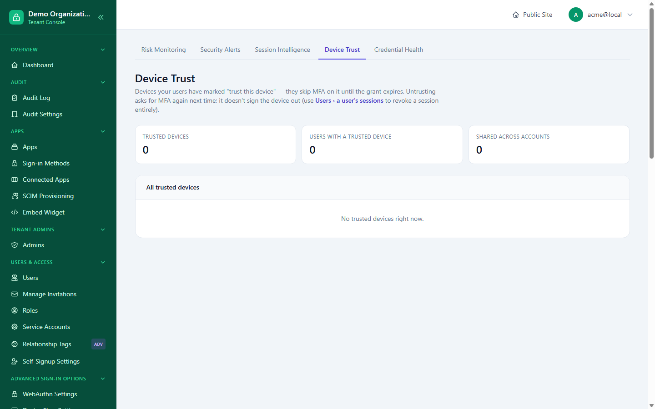Select the Session Intelligence tab

click(282, 50)
